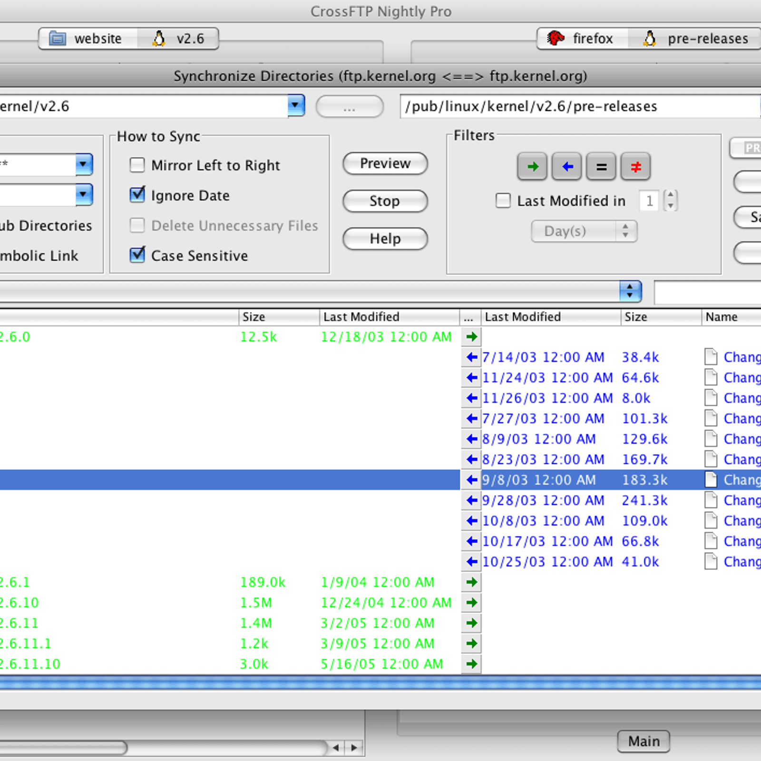761x761 pixels.
Task: Click green sync arrow for 2.6.0 row
Action: [x=471, y=337]
